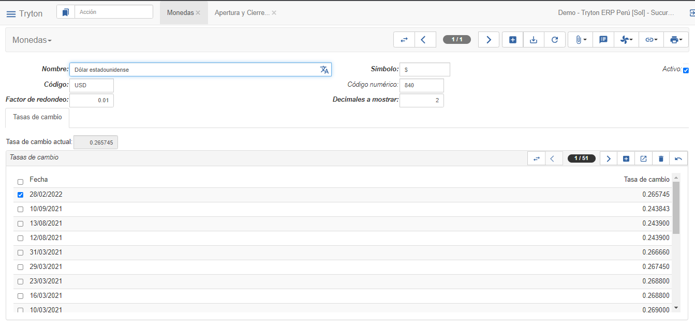Open the print report dropdown
695x333 pixels.
tap(676, 40)
